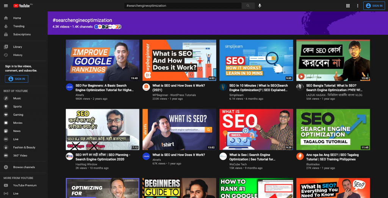Click the WsCube Tech channel avatar

tap(223, 156)
